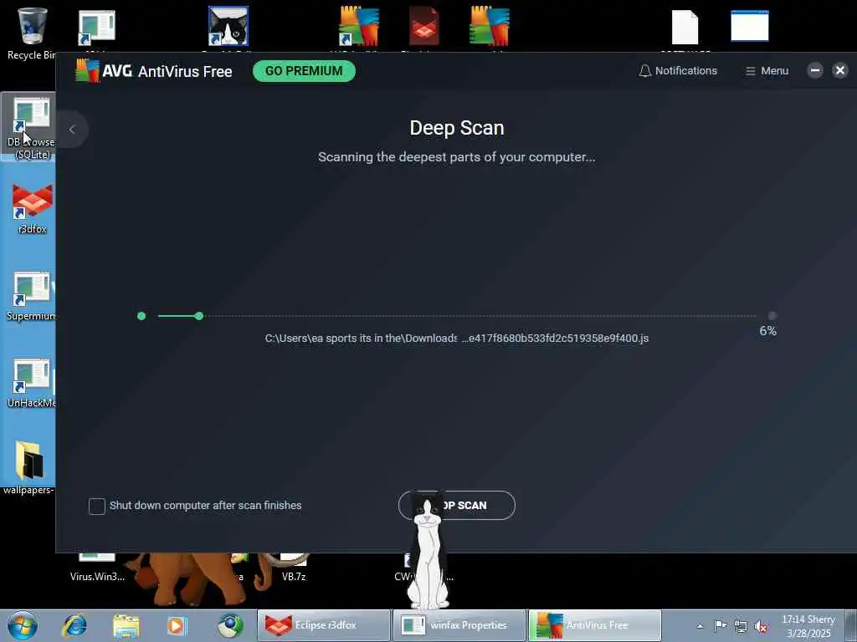Click the 6% progress value
Viewport: 857px width, 642px height.
(x=768, y=331)
